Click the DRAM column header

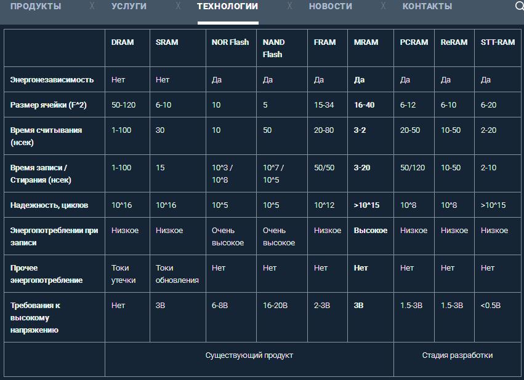click(x=122, y=42)
